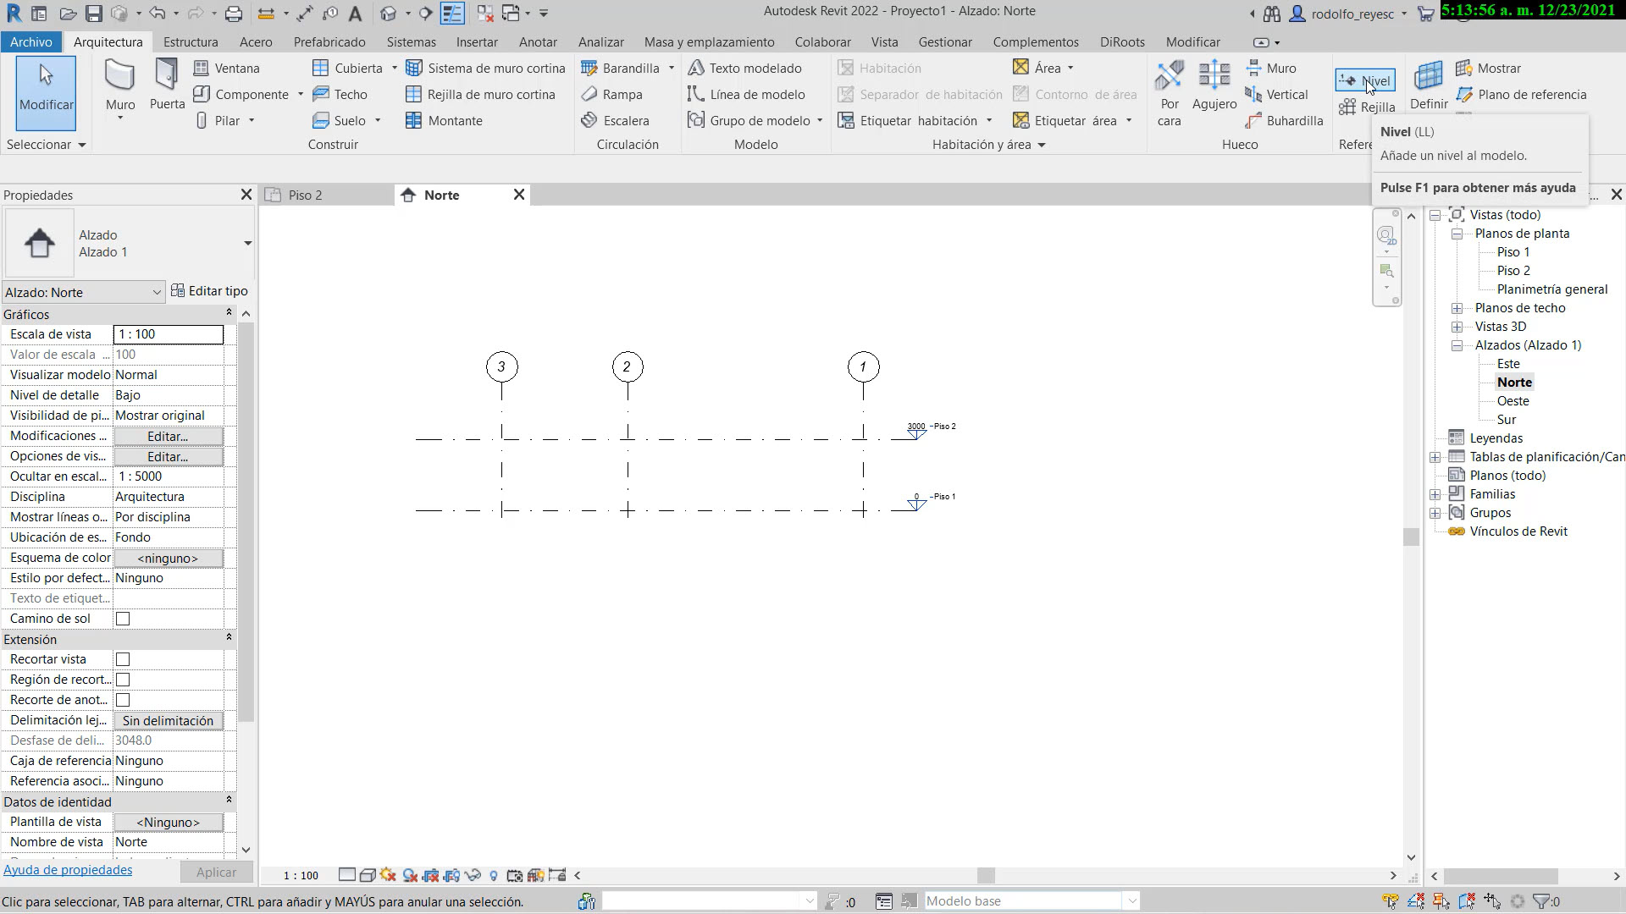Click Rejilla de muro cortina

480,94
